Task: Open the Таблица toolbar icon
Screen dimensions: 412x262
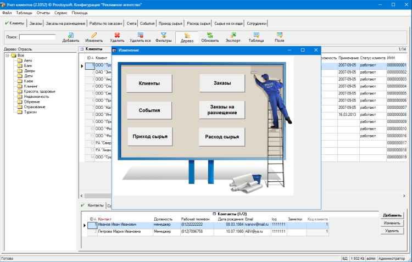Action: [256, 35]
